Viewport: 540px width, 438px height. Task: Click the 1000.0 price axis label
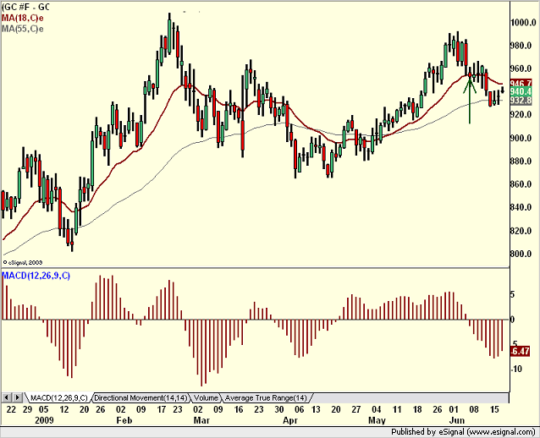[x=523, y=23]
